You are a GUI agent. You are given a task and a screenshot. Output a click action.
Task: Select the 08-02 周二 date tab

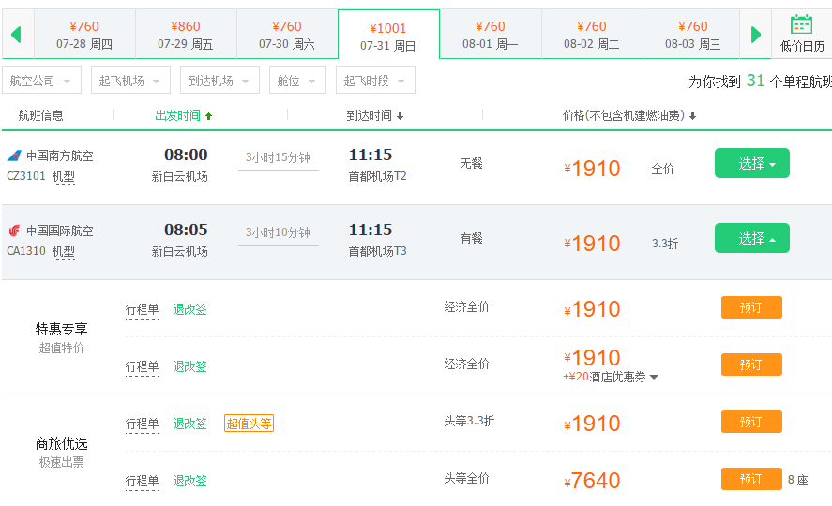click(x=592, y=35)
